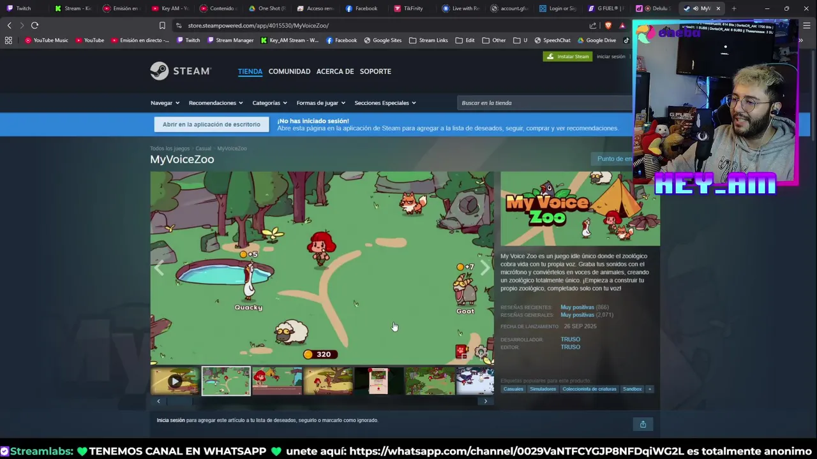Reload the page with refresh icon

pyautogui.click(x=34, y=25)
